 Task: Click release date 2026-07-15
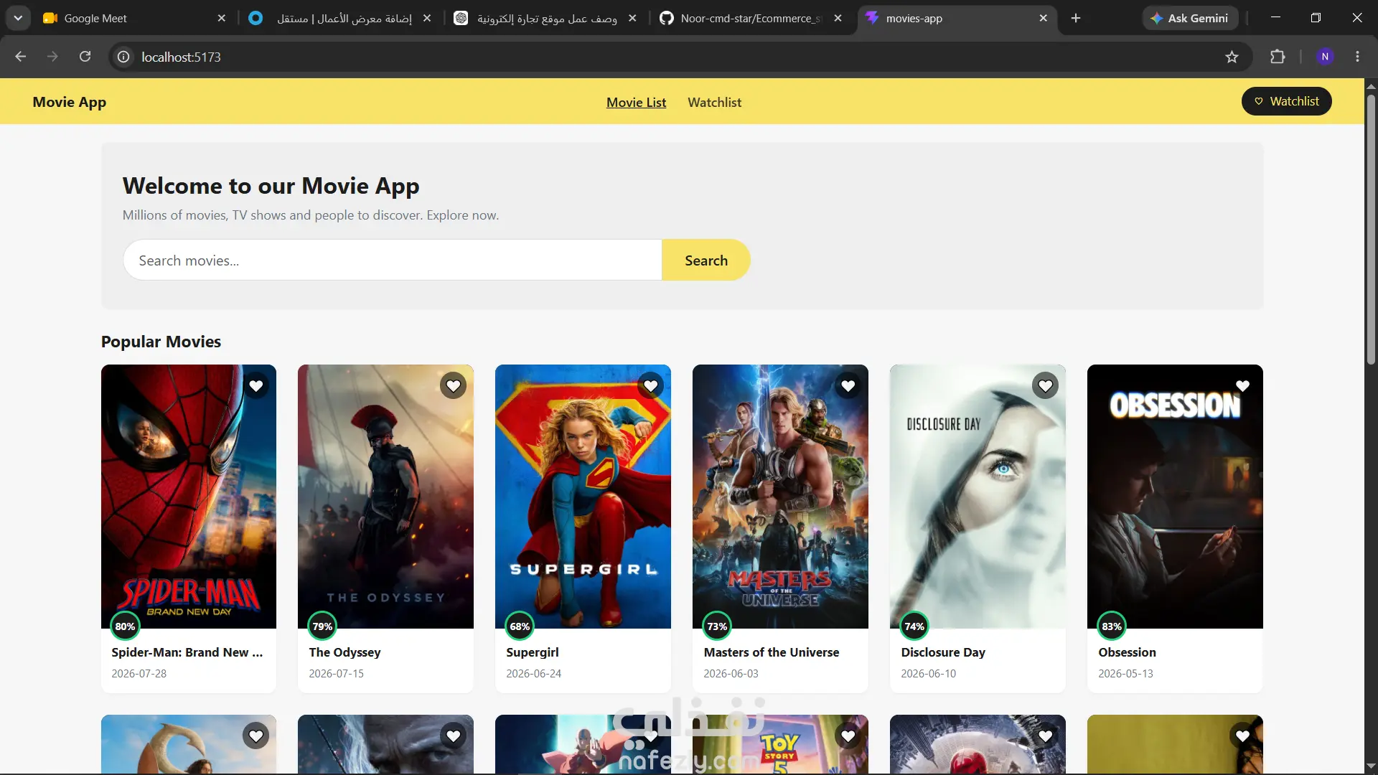coord(337,674)
